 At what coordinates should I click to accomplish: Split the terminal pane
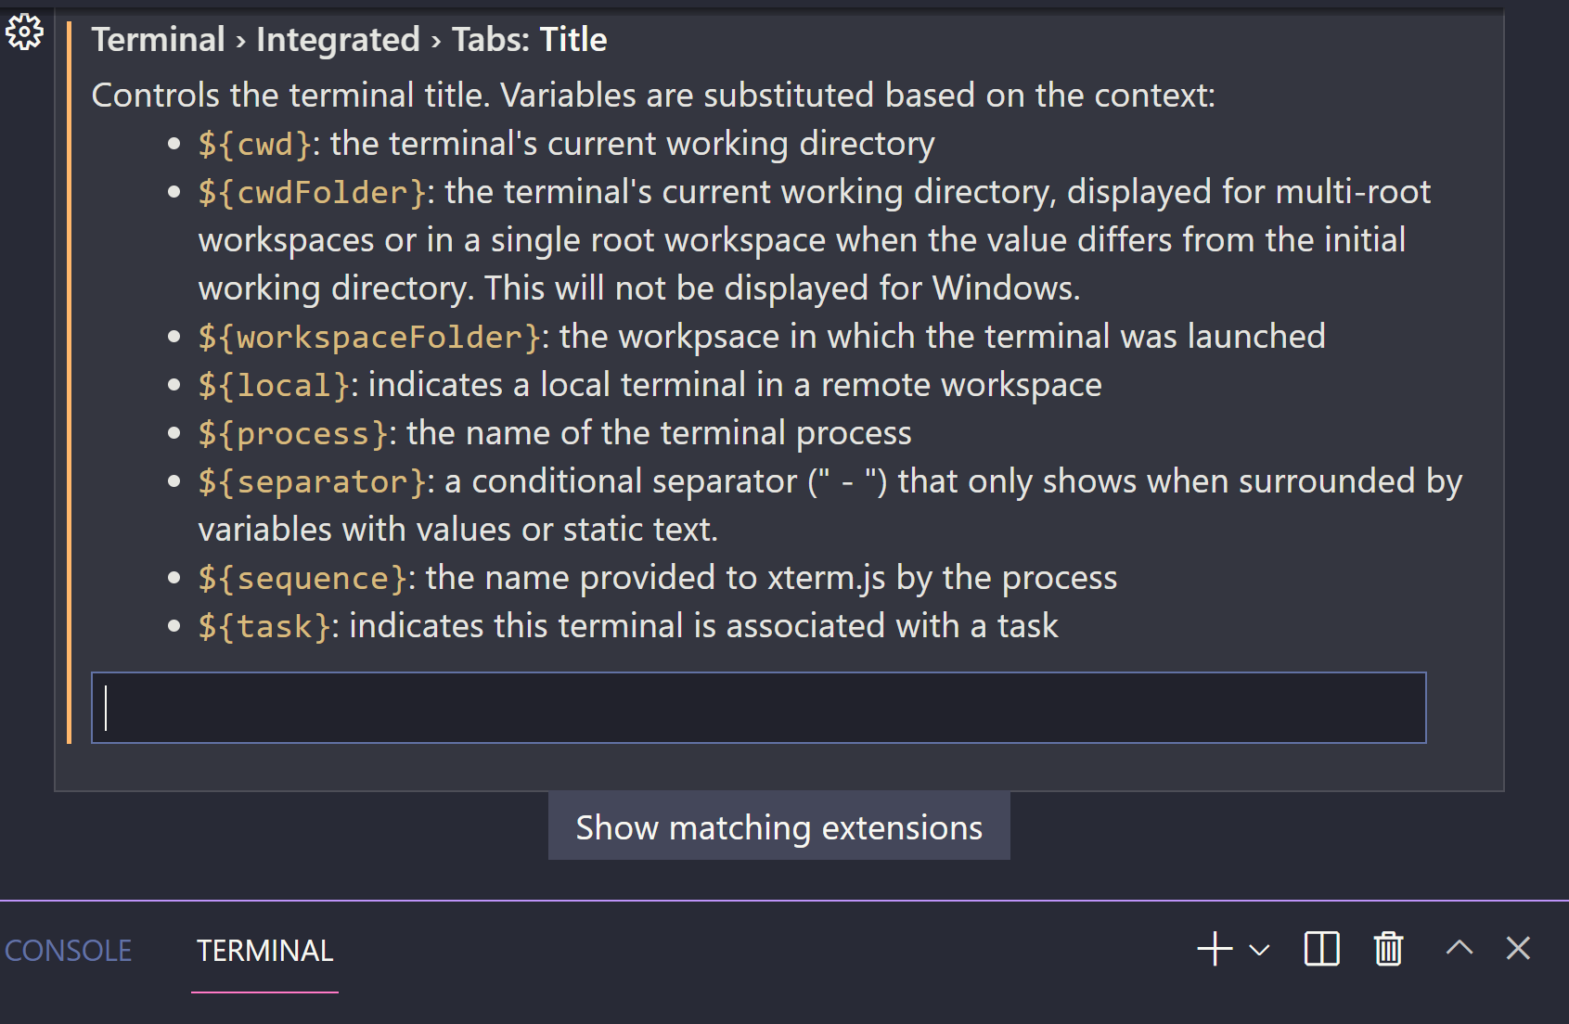(1320, 949)
